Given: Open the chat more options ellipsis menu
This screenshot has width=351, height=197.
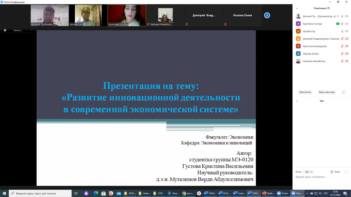Looking at the screenshot, I should [x=346, y=172].
